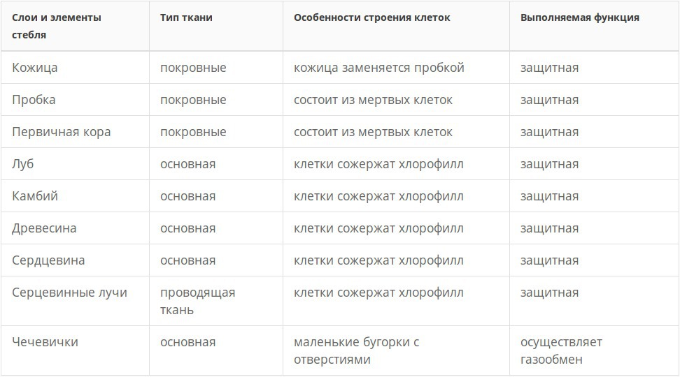Select 'основная' in the Чечевички row

click(187, 342)
